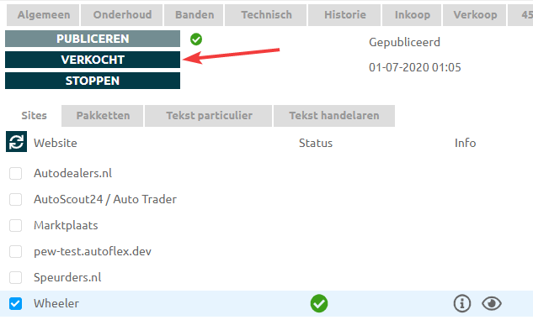The image size is (533, 320).
Task: Open the Tekst particulier tab
Action: point(208,116)
